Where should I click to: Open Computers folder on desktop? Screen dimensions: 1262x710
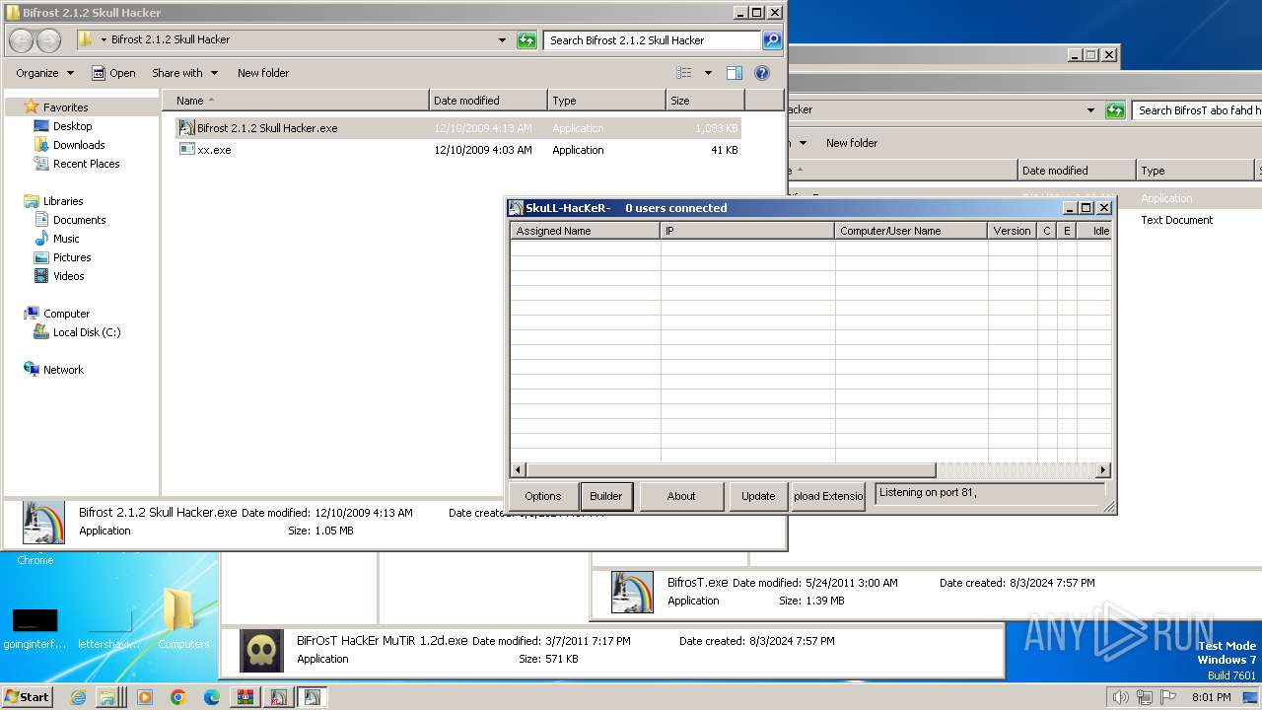(x=182, y=619)
